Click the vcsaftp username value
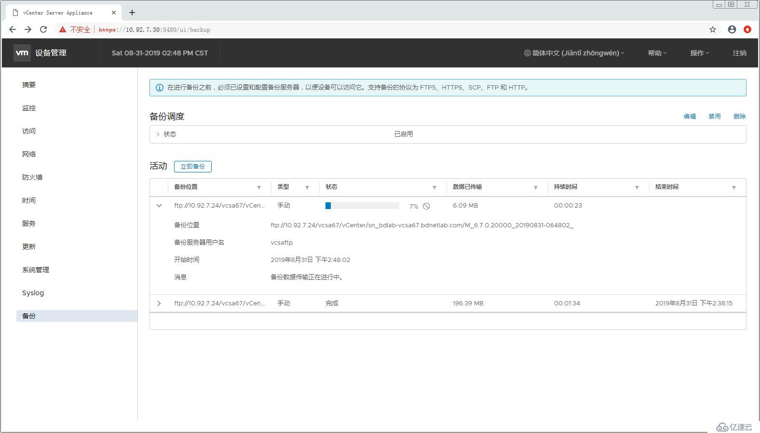 (x=282, y=243)
